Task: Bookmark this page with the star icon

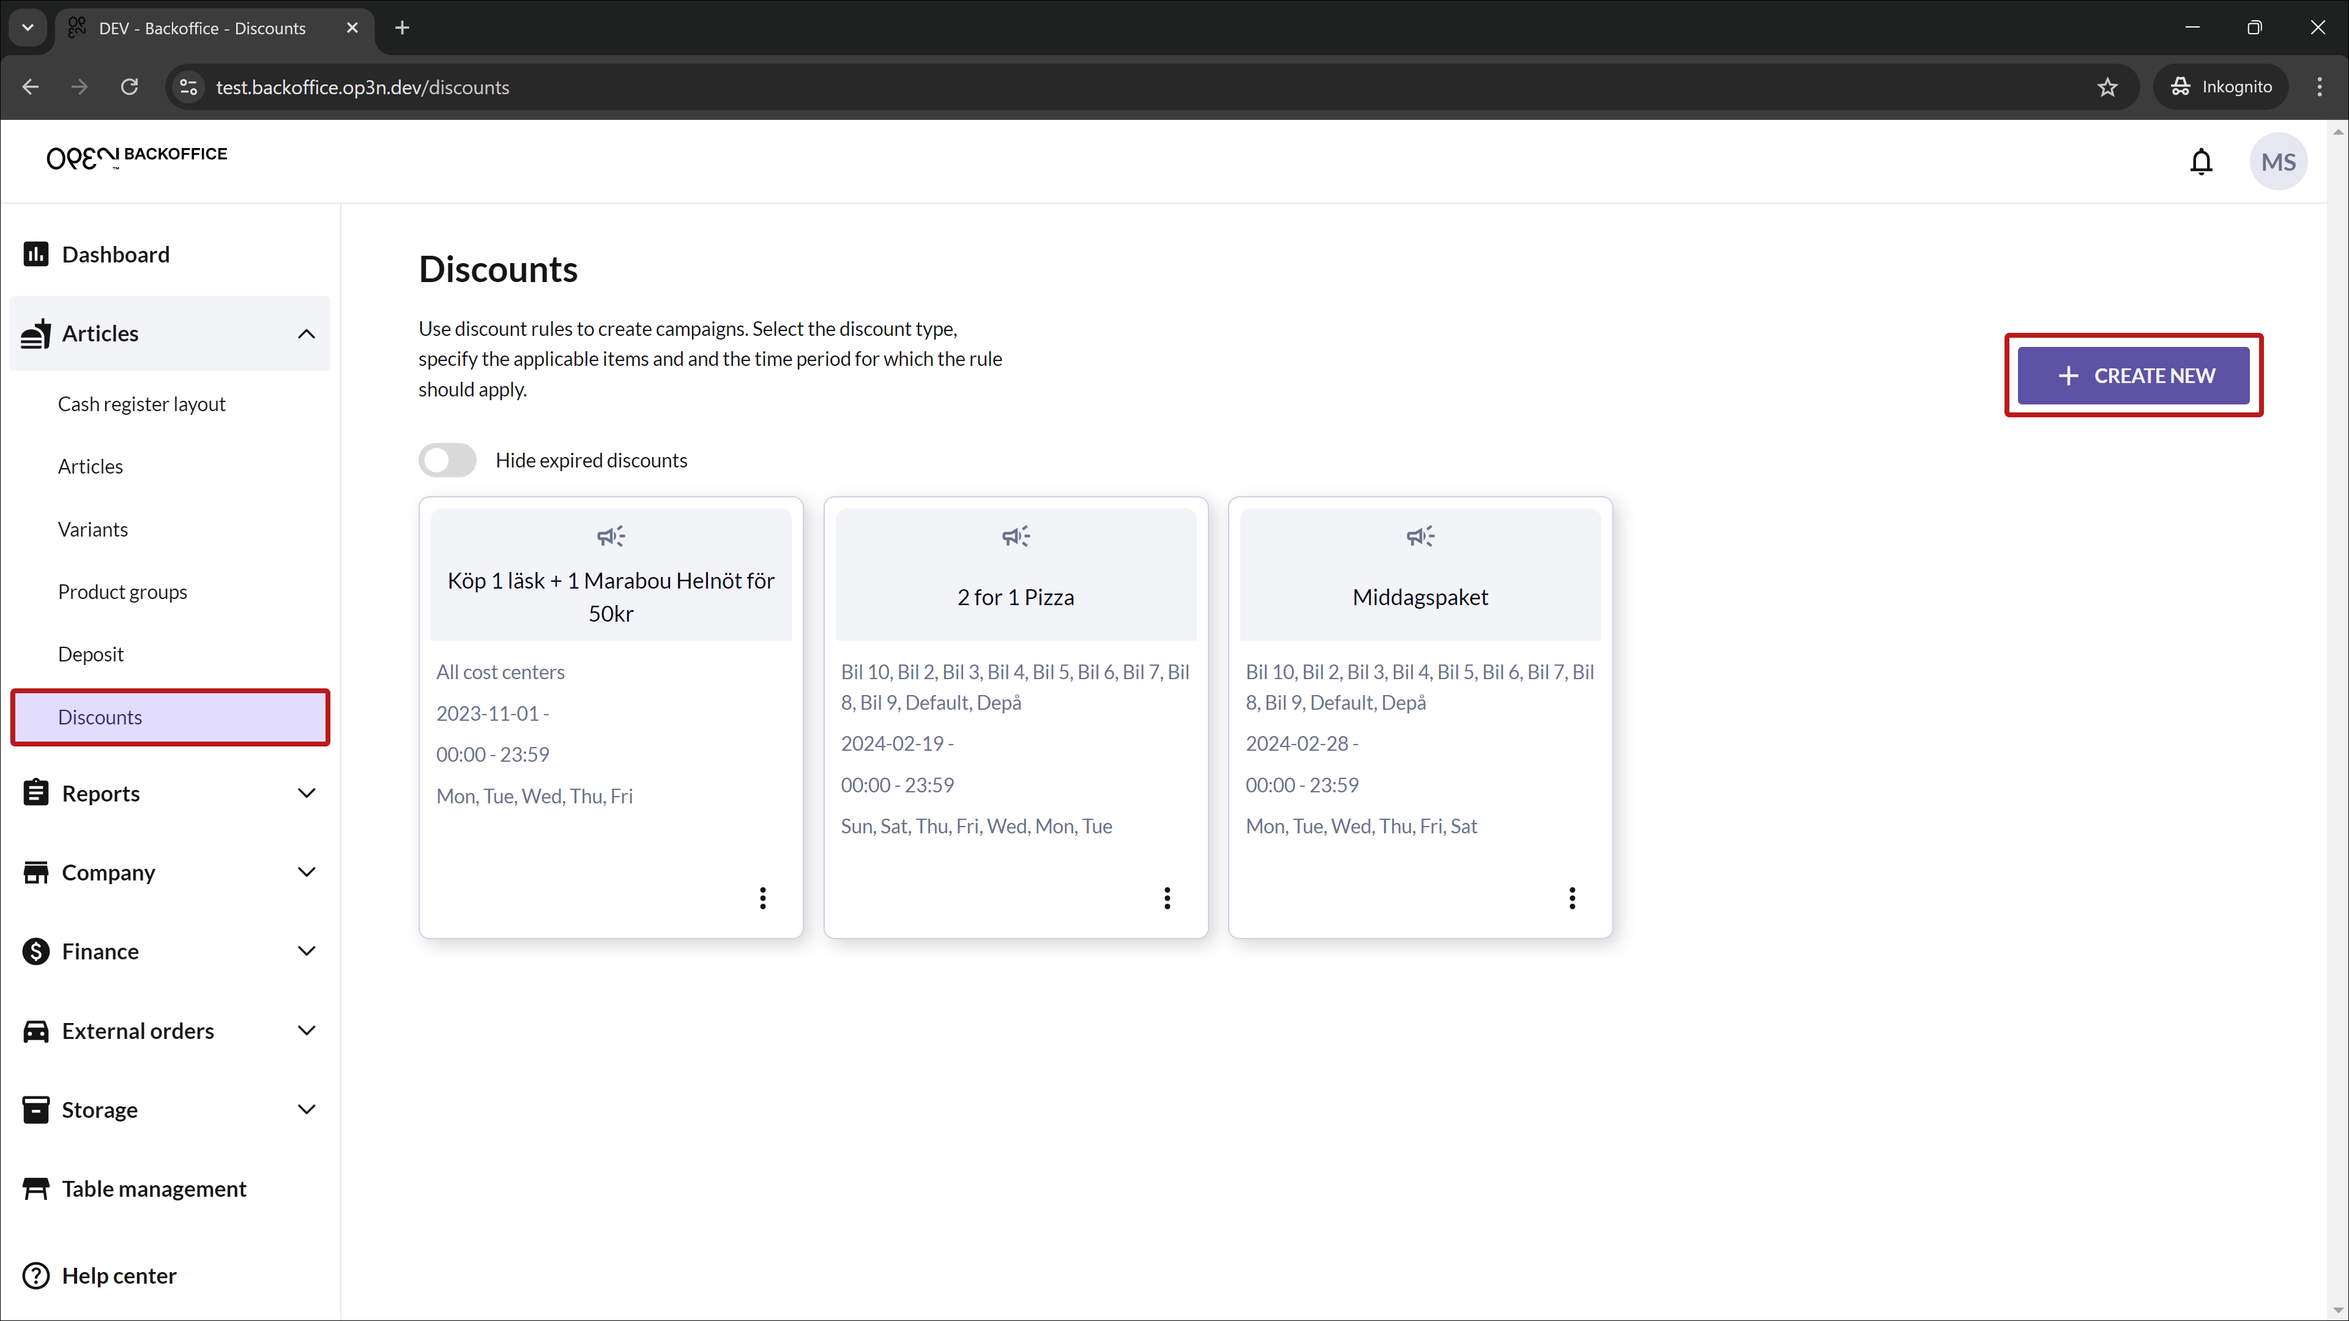Action: [2107, 87]
